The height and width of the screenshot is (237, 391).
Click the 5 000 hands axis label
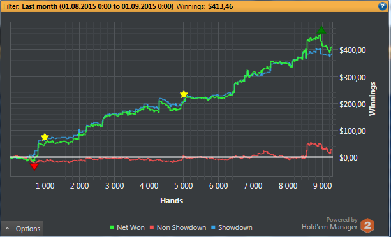click(184, 186)
